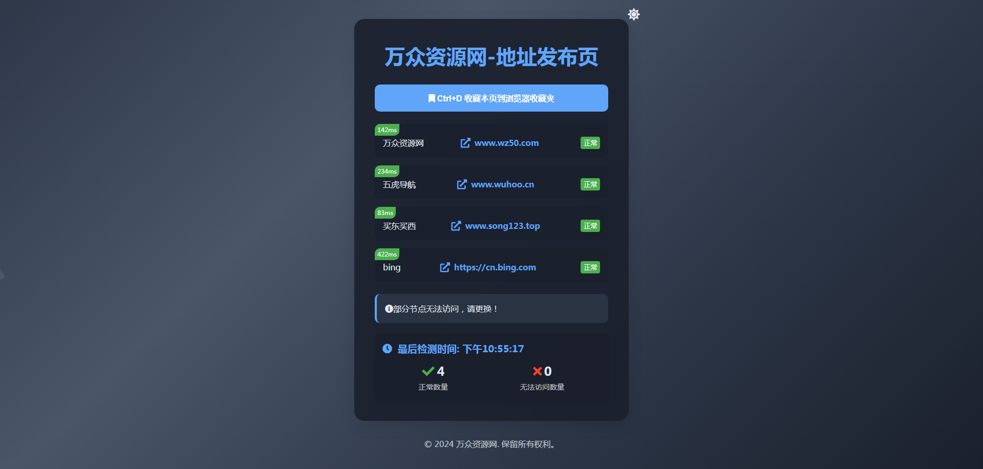Click the 422ms latency badge on bing row

pyautogui.click(x=387, y=254)
